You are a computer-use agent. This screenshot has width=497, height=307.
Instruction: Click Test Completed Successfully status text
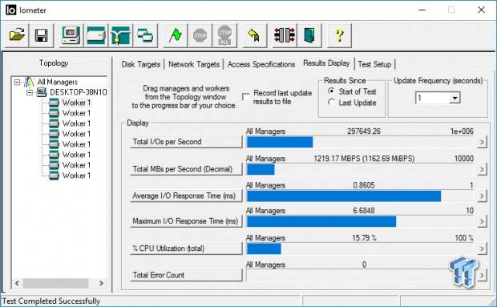point(51,301)
